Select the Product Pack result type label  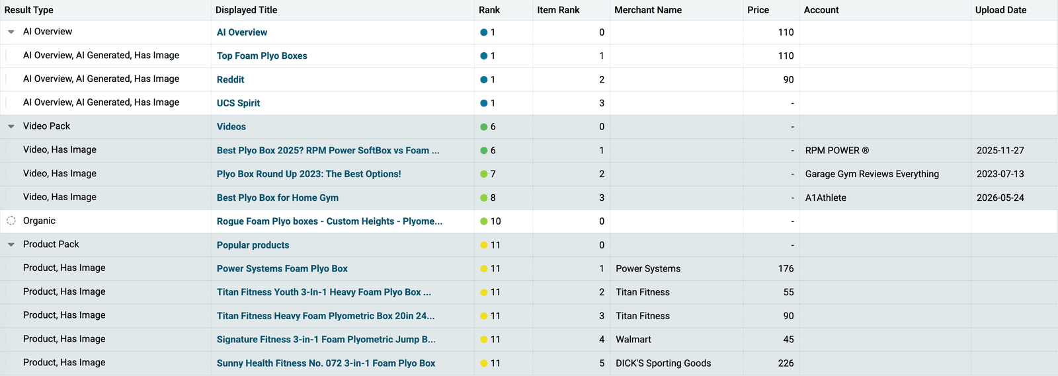(x=51, y=244)
